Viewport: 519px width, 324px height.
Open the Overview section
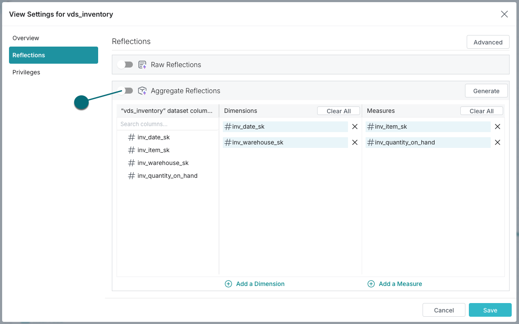click(26, 38)
